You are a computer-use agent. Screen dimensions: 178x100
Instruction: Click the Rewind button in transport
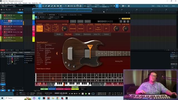click(x=72, y=94)
